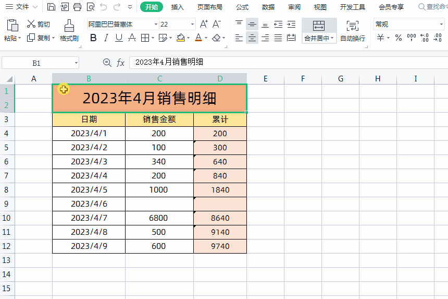Expand quick access toolbar customize arrow
The height and width of the screenshot is (299, 448).
130,7
